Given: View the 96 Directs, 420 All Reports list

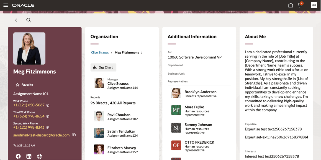Looking at the screenshot, I should click(113, 103).
